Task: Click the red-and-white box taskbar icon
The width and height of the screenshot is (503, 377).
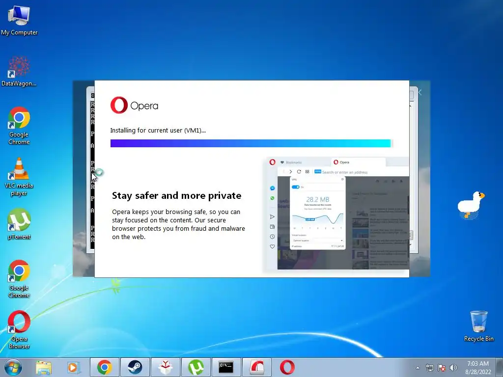Action: coord(165,367)
